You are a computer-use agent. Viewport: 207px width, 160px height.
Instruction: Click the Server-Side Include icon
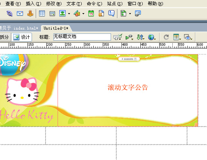click(x=101, y=13)
